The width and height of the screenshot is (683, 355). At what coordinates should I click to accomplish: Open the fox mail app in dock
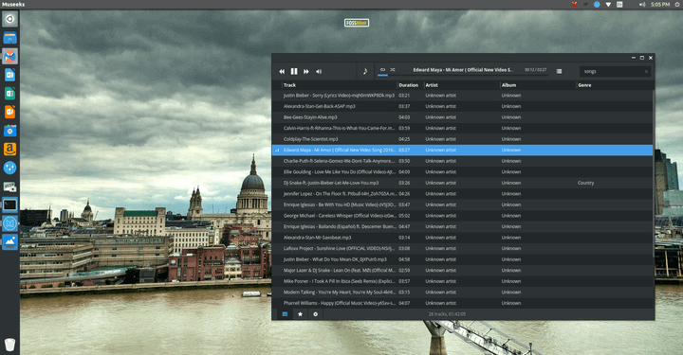[9, 57]
